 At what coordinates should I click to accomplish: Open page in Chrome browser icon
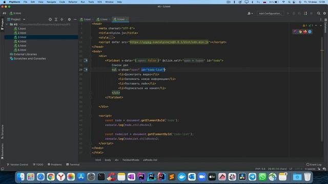coord(300,32)
